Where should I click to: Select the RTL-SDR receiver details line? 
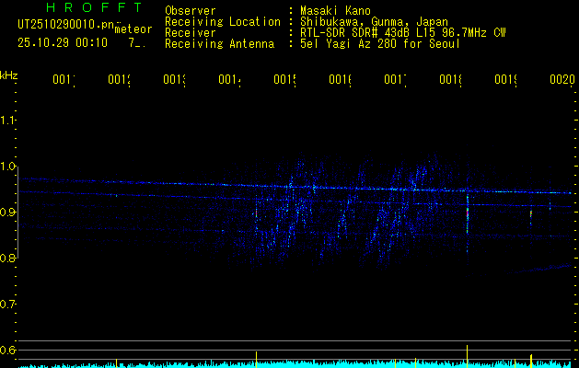[403, 32]
